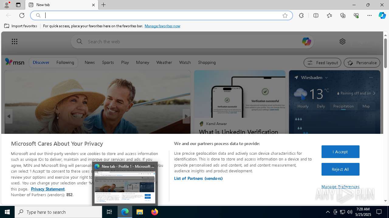This screenshot has width=389, height=218.
Task: Select the Precipitation weather tab
Action: click(343, 106)
